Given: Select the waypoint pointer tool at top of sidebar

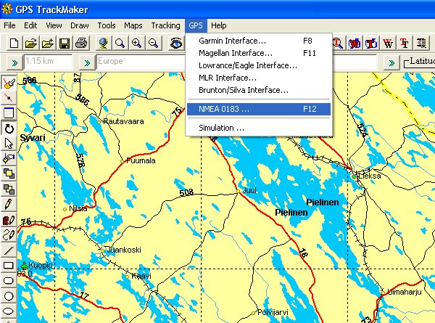Looking at the screenshot, I should [x=9, y=83].
